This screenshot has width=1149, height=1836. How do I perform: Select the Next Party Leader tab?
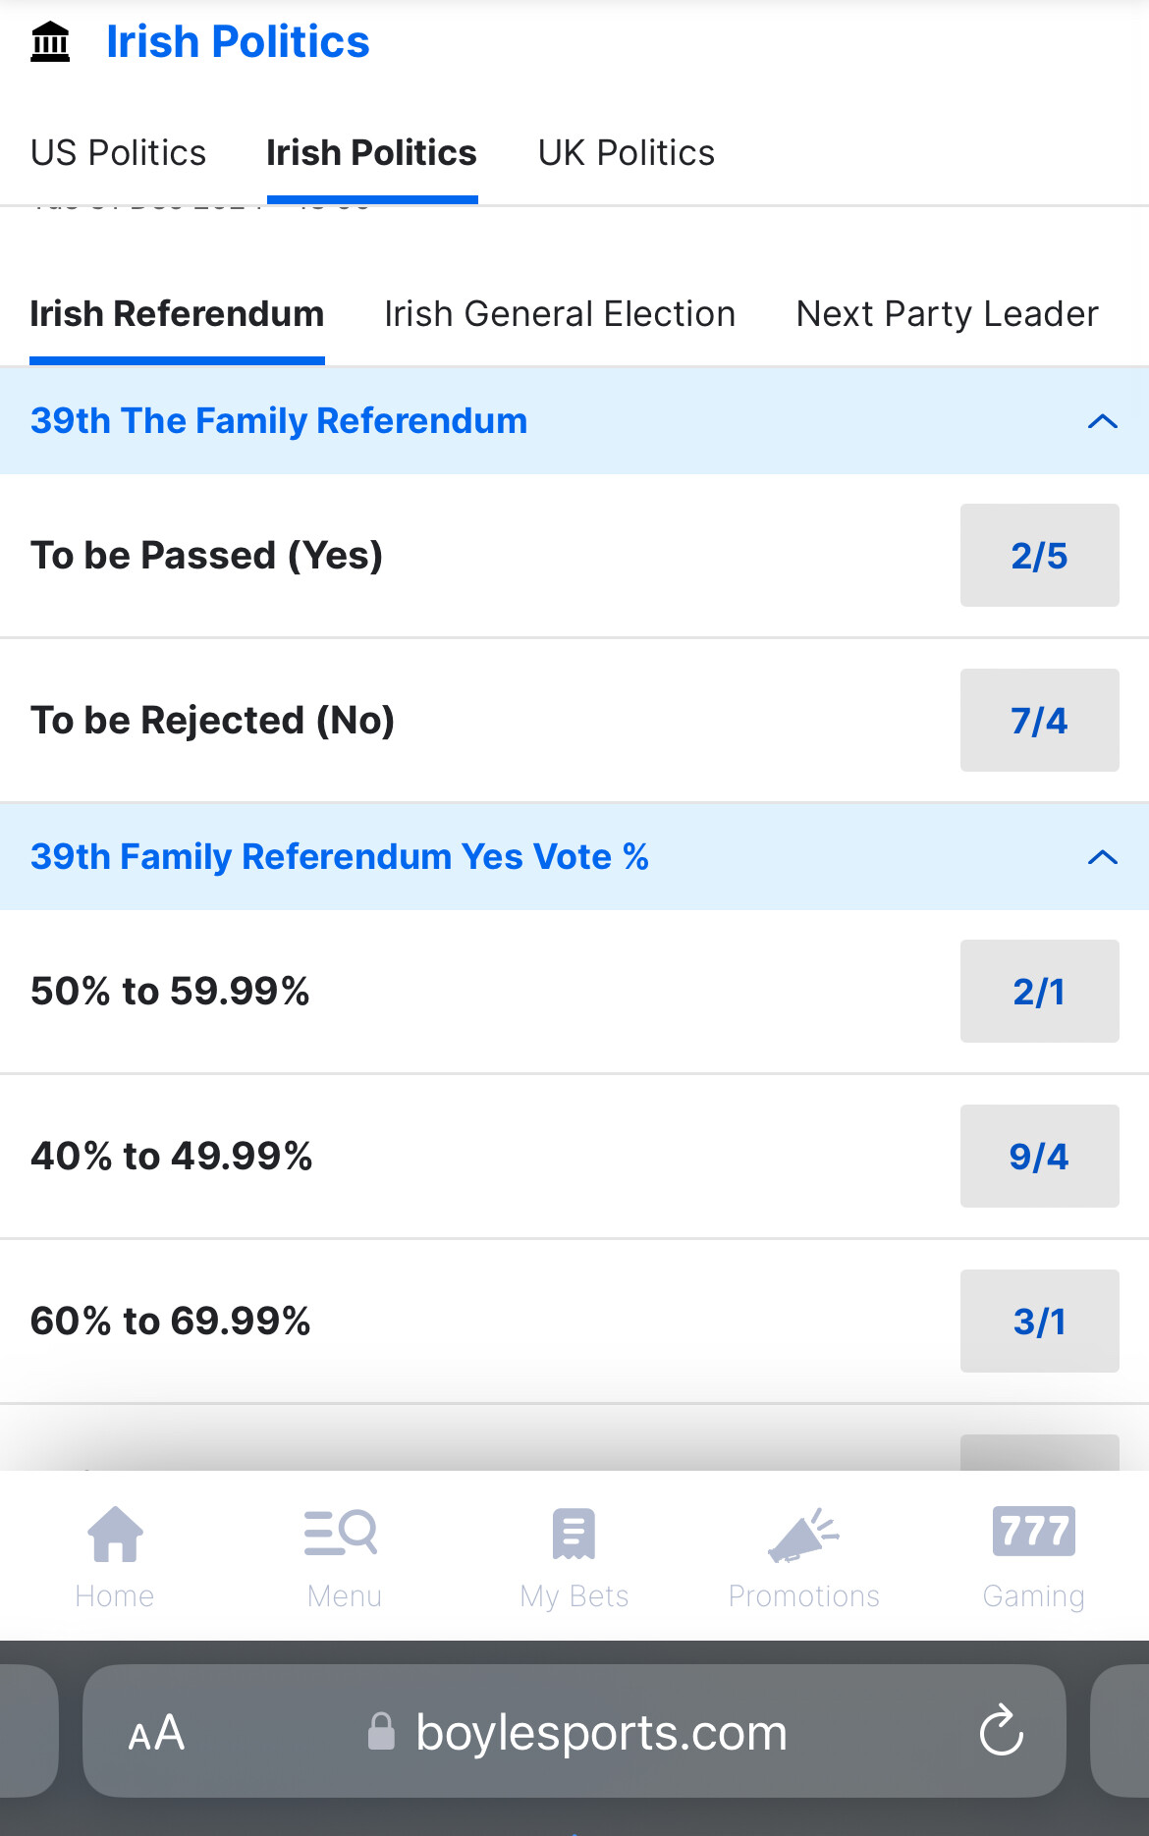pyautogui.click(x=947, y=314)
